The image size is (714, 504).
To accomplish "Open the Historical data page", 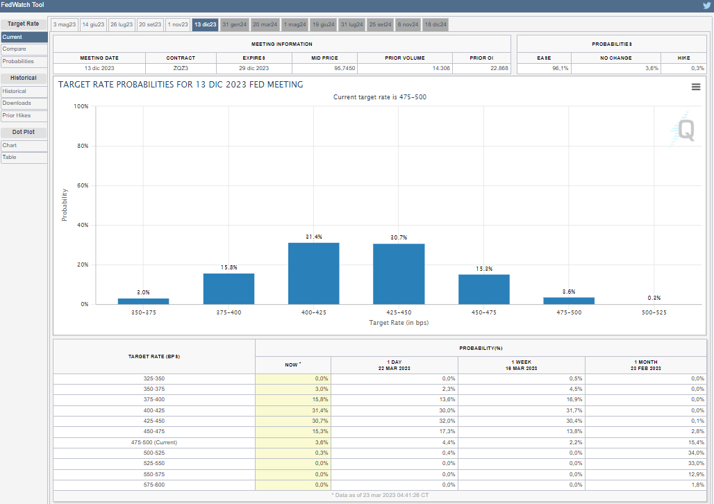I will click(24, 91).
